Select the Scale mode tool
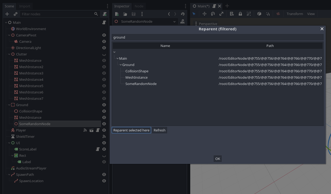 (221, 14)
